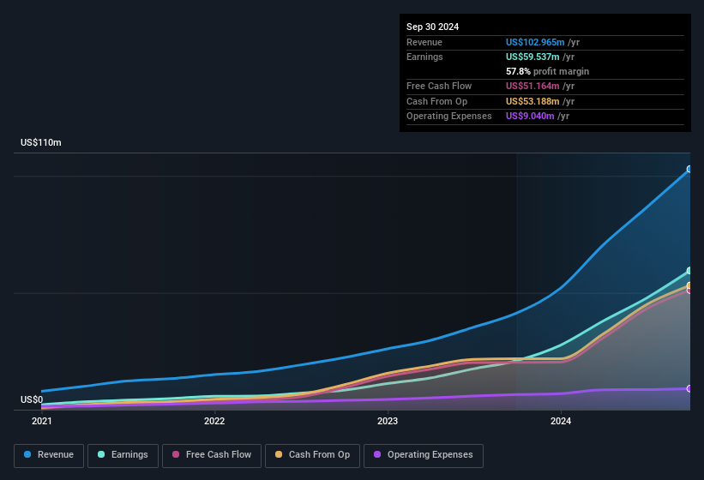704x480 pixels.
Task: Toggle the Free Cash Flow legend button
Action: coord(212,456)
